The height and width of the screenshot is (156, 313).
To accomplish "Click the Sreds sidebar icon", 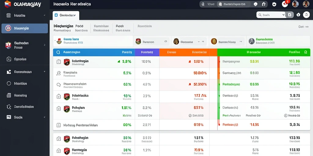I will pos(9,117).
